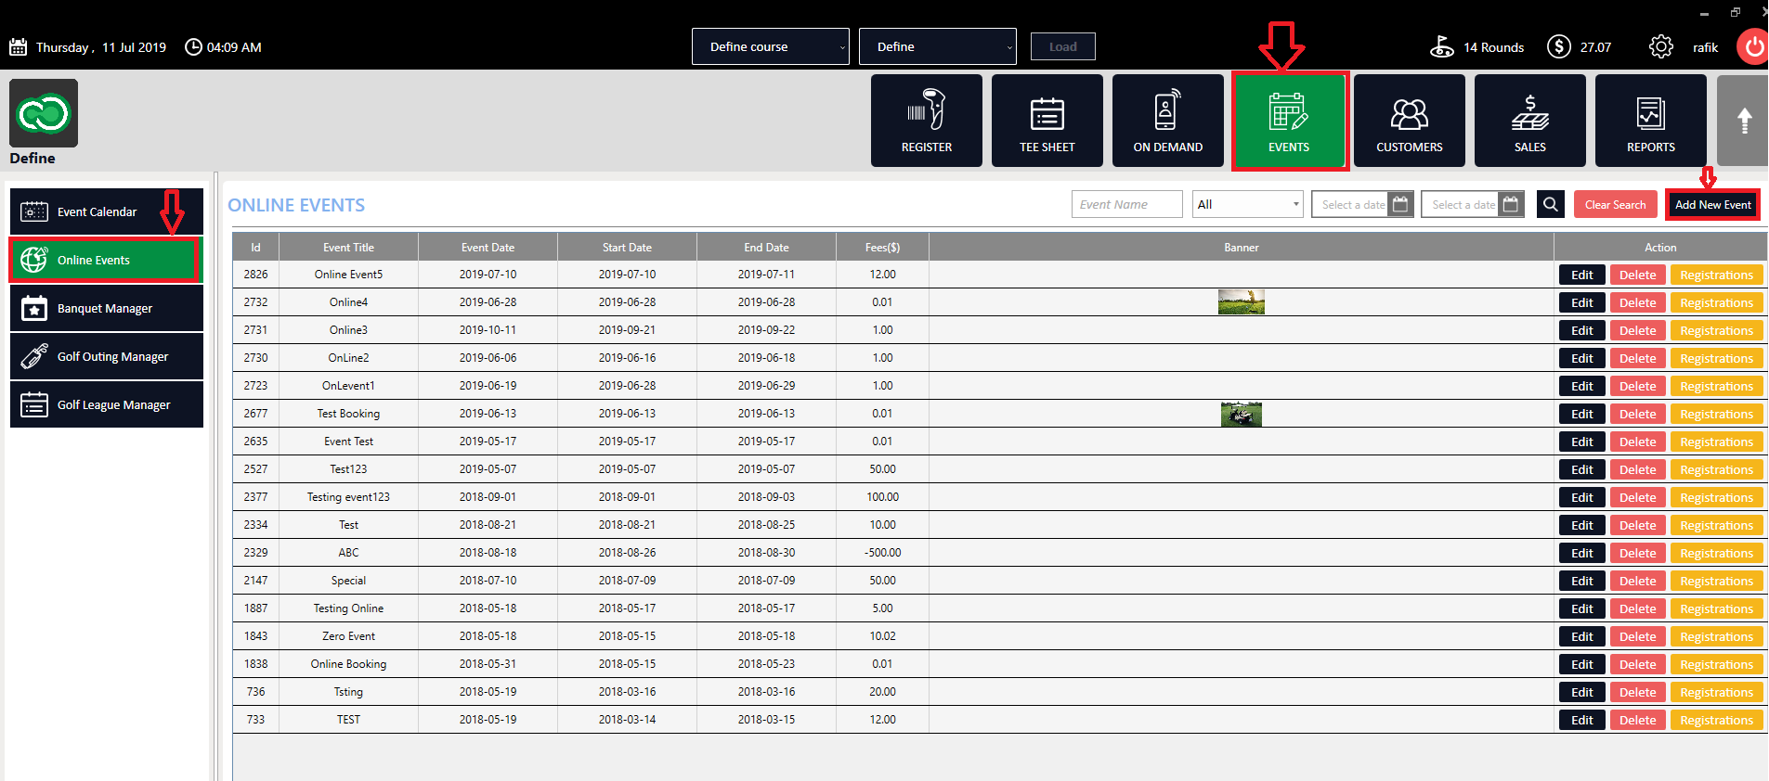The width and height of the screenshot is (1769, 781).
Task: Click the magnifier search icon
Action: (x=1550, y=204)
